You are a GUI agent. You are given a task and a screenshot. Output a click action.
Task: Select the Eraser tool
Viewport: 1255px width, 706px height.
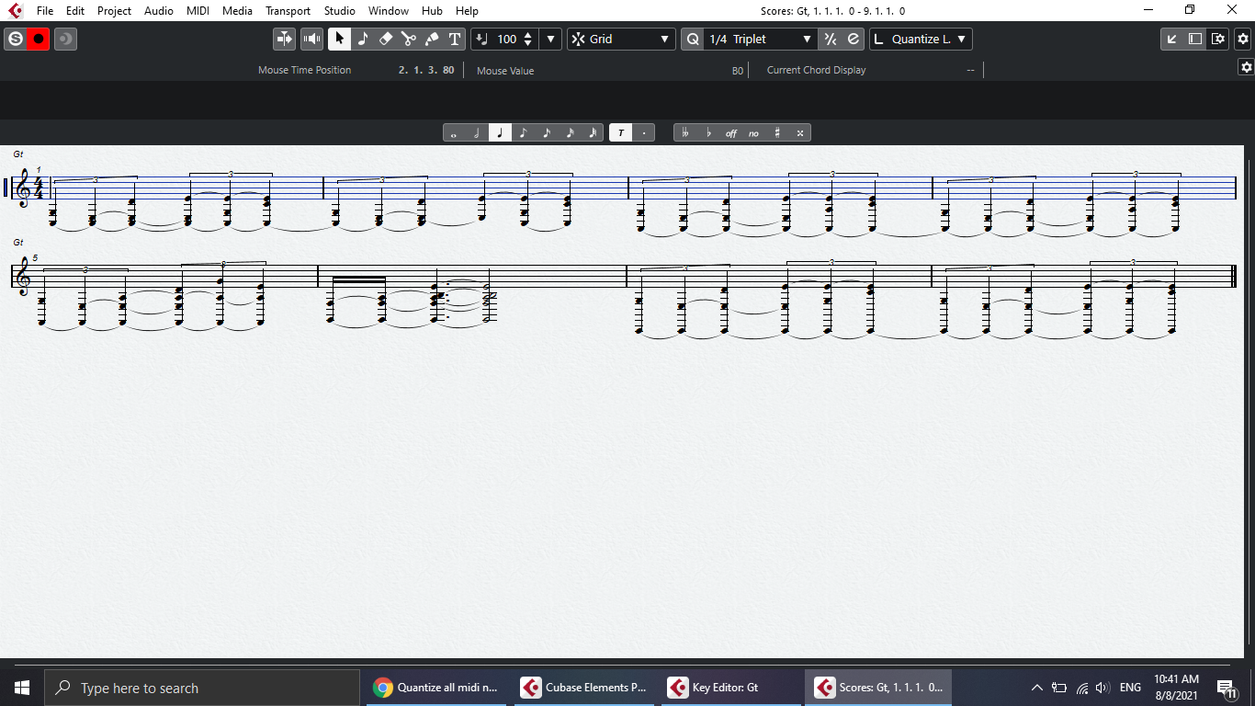385,39
